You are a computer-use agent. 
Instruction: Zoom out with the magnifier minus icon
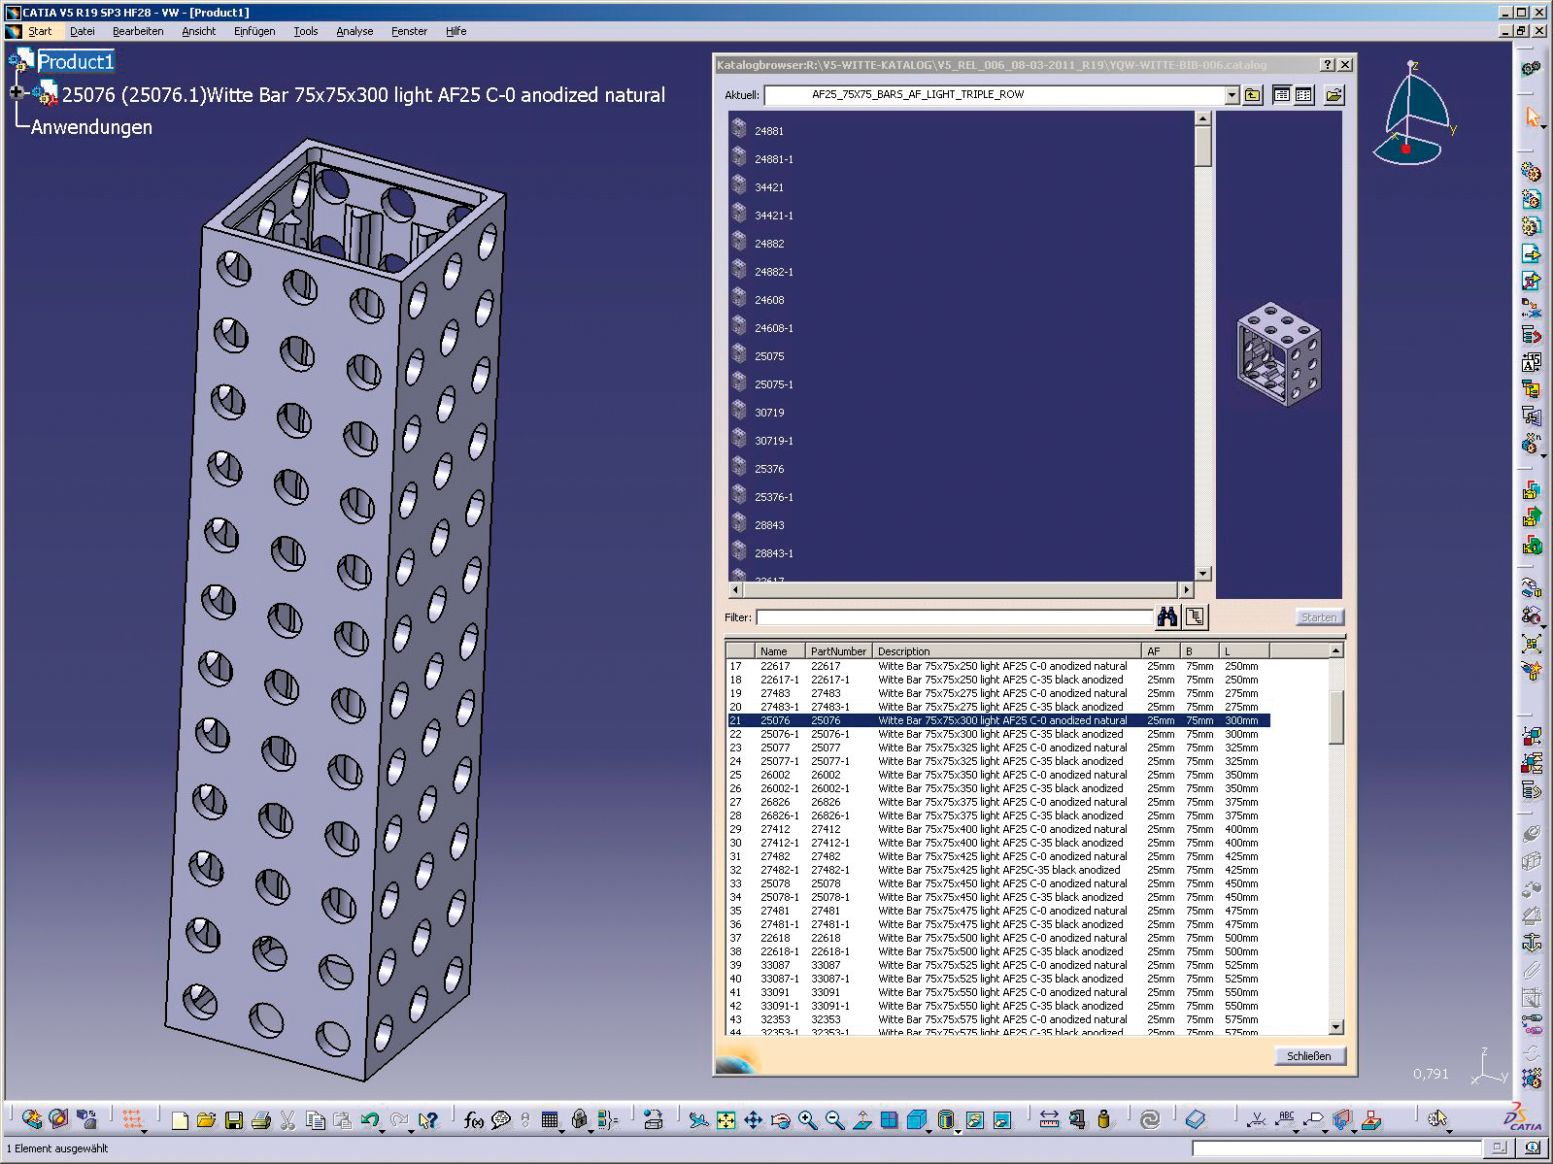[834, 1120]
